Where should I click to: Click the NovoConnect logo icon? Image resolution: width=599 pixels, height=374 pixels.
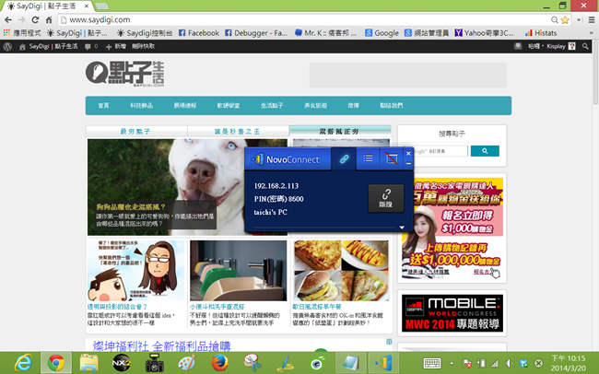[257, 159]
